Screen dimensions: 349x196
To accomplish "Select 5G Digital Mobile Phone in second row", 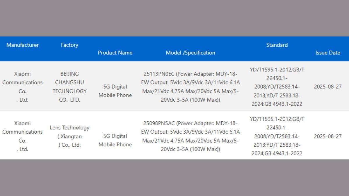I will (x=115, y=140).
